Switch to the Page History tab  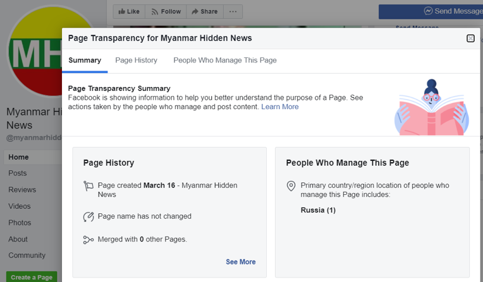click(136, 61)
